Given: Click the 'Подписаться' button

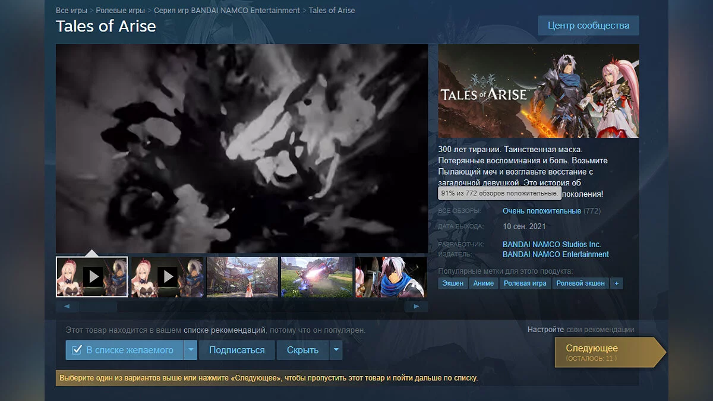Looking at the screenshot, I should pos(237,350).
